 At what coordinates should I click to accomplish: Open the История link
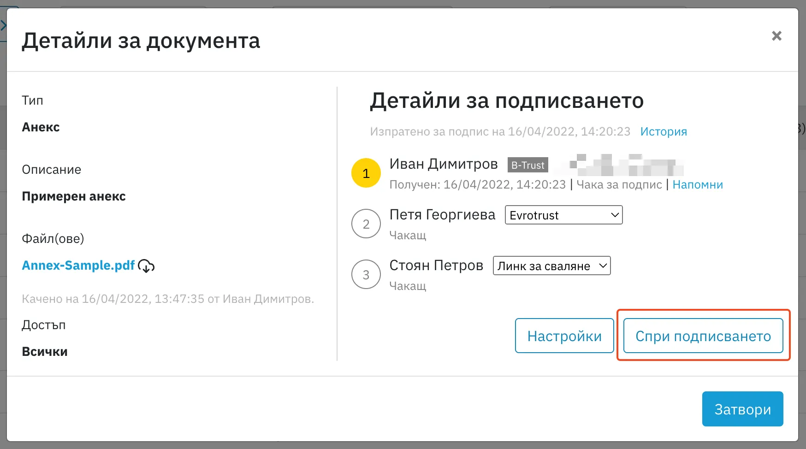pos(664,131)
